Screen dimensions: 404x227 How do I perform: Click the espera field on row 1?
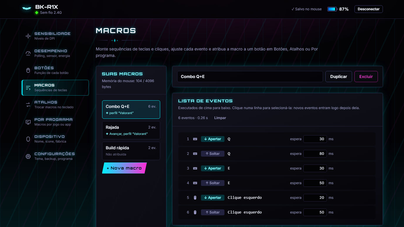pyautogui.click(x=315, y=139)
